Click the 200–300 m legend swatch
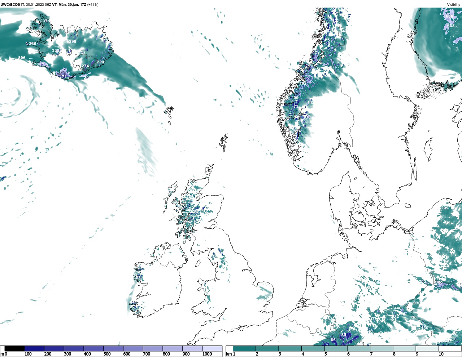Viewport: 462px width, 357px height. pyautogui.click(x=54, y=349)
